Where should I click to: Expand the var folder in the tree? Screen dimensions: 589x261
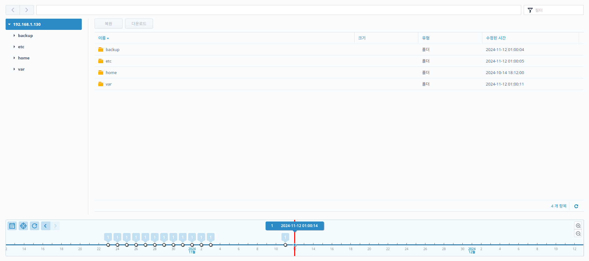(x=14, y=69)
